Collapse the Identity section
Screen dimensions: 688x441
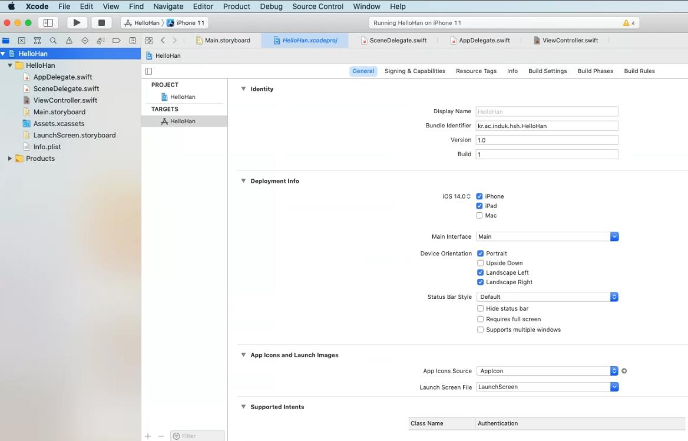tap(243, 88)
